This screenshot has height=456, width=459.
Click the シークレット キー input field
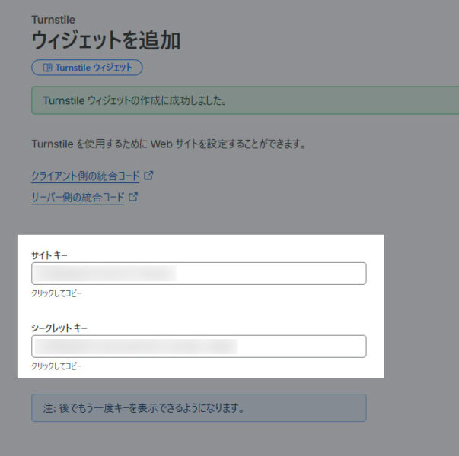coord(198,347)
